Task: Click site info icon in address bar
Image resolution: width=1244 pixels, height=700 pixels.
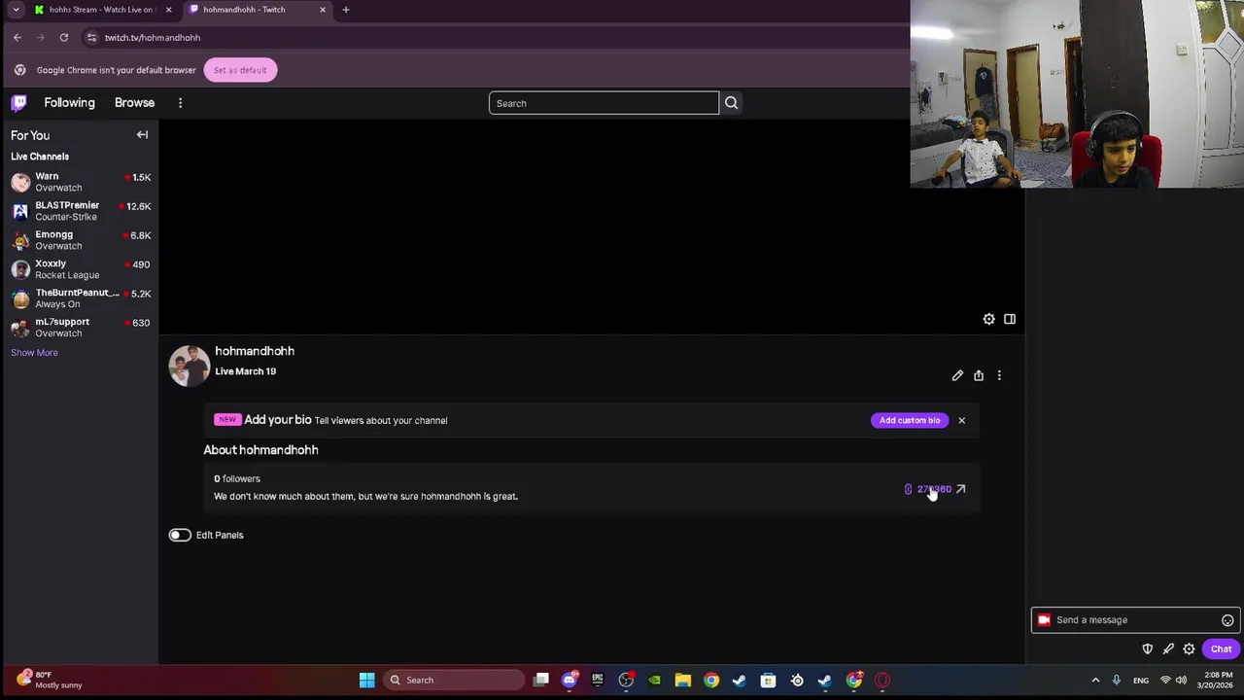Action: click(91, 38)
